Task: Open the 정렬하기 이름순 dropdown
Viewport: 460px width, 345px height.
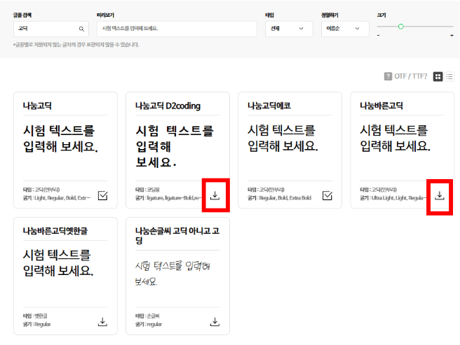Action: coord(345,29)
